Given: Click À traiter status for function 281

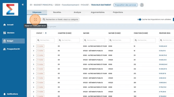Looking at the screenshot, I should 40,82.
